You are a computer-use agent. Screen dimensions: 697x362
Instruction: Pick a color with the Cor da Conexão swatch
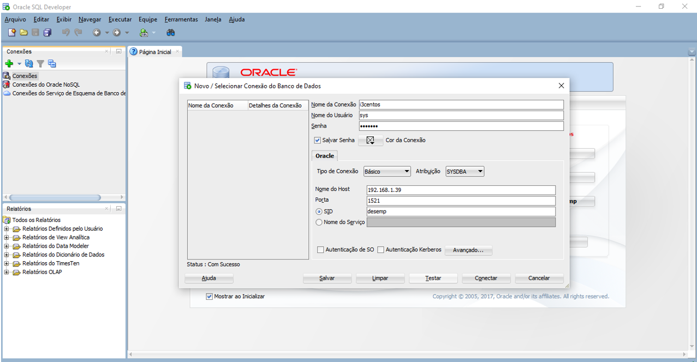(371, 140)
